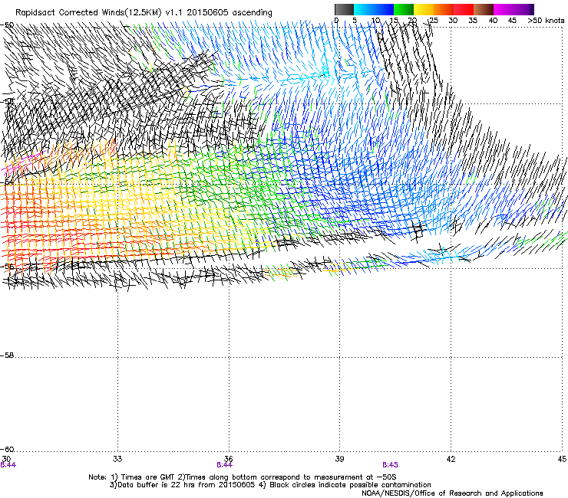Click the purple time stamp below longitude 36
Viewport: 568px width, 498px height.
pos(224,465)
